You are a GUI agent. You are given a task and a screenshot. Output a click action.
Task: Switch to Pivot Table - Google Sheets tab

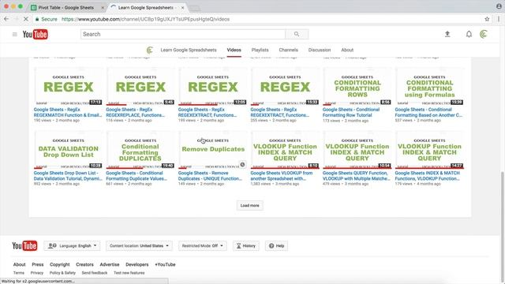[66, 7]
